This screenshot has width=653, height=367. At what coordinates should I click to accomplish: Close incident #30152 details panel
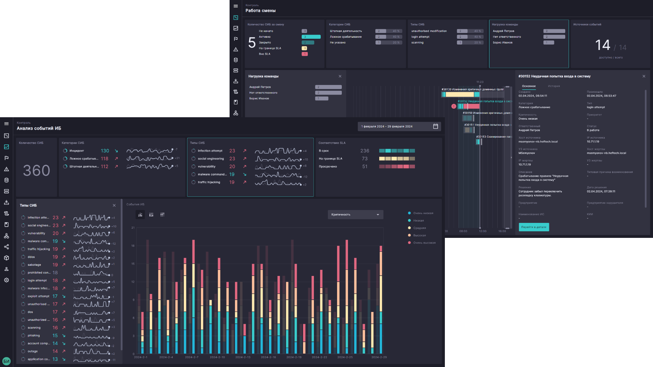(644, 76)
